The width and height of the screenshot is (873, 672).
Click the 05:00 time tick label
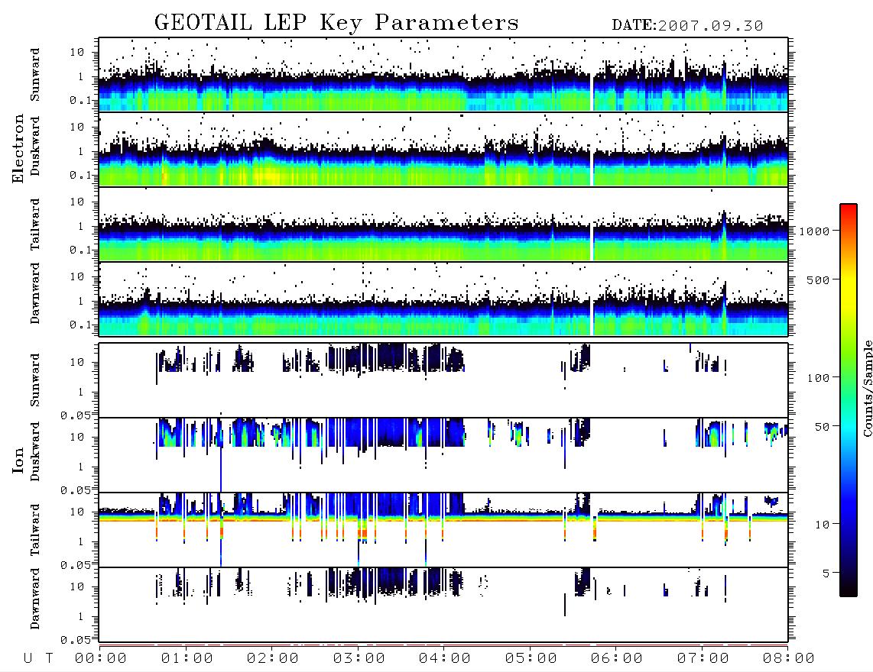531,659
